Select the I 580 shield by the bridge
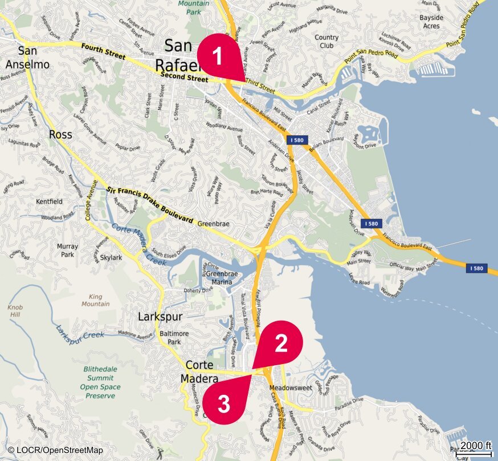This screenshot has width=498, height=461. tap(477, 268)
